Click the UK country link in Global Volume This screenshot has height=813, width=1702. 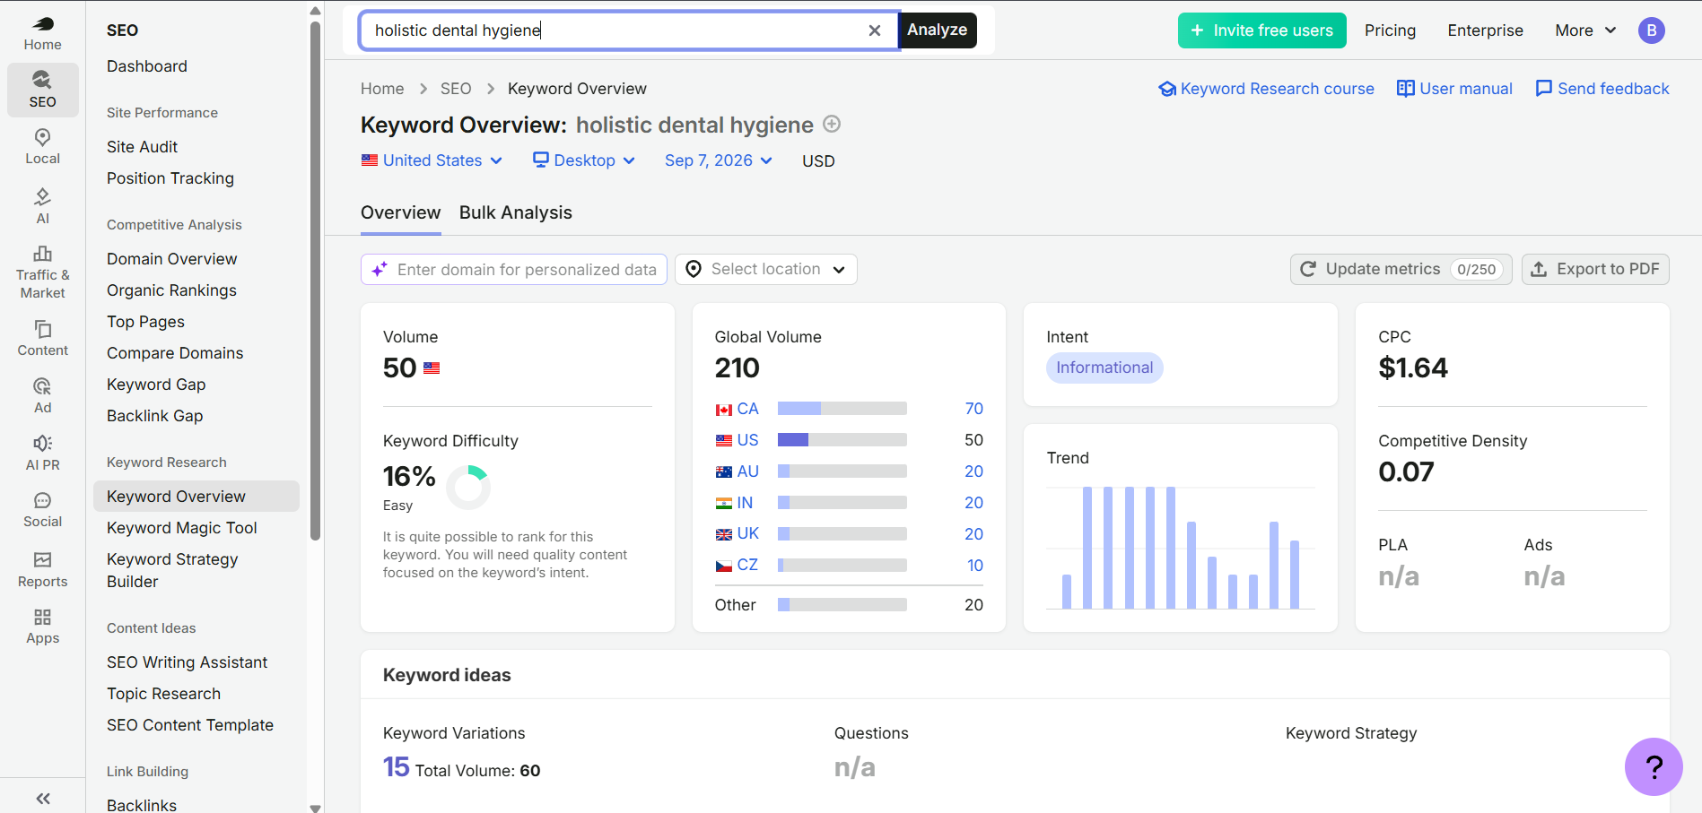[x=747, y=533]
